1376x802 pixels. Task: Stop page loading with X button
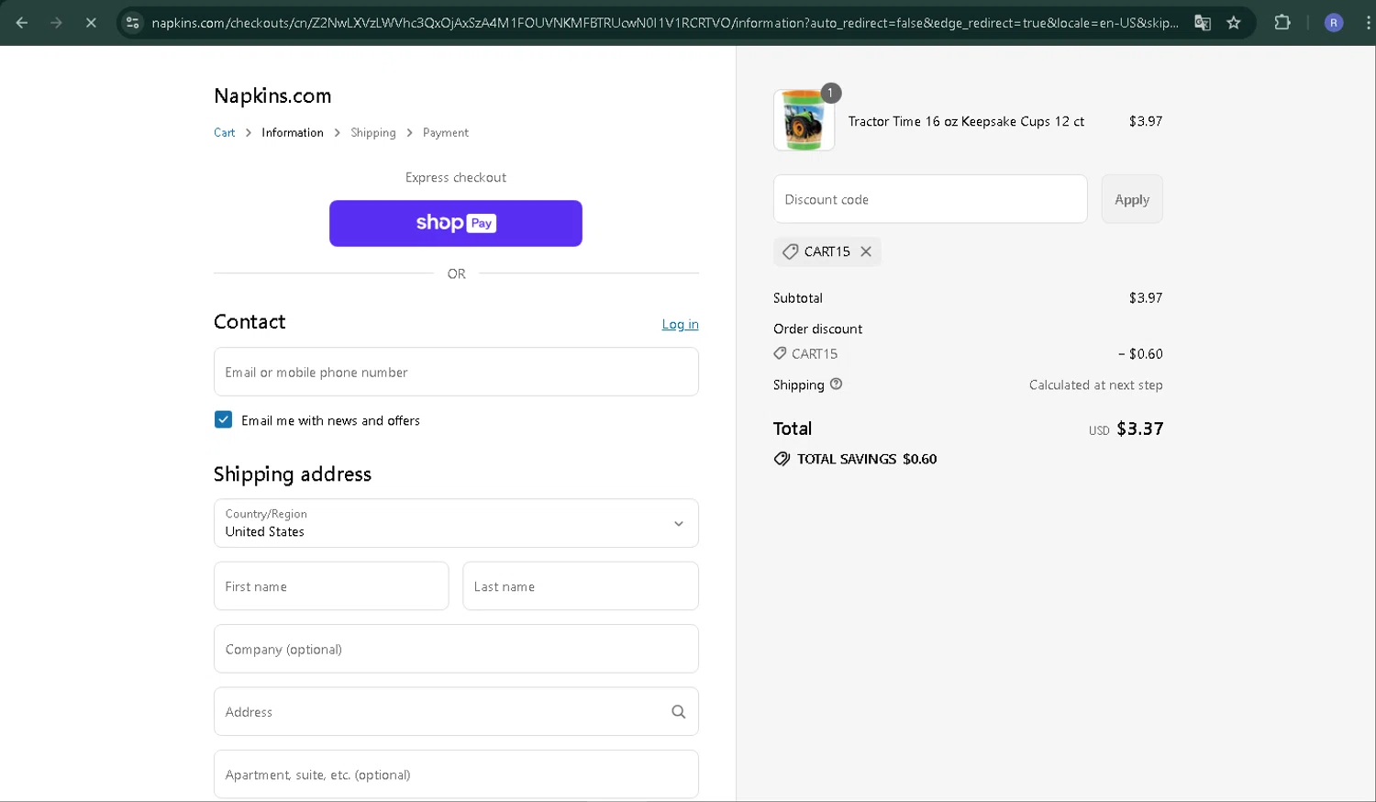91,23
